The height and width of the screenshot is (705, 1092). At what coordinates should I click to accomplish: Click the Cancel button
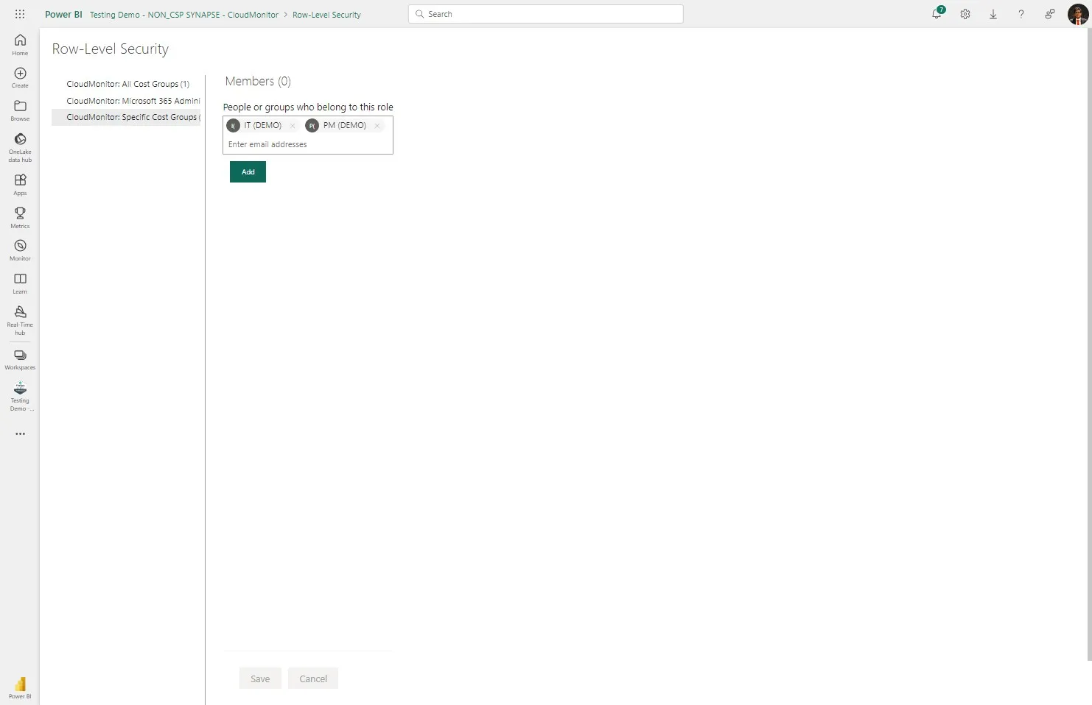(x=313, y=679)
